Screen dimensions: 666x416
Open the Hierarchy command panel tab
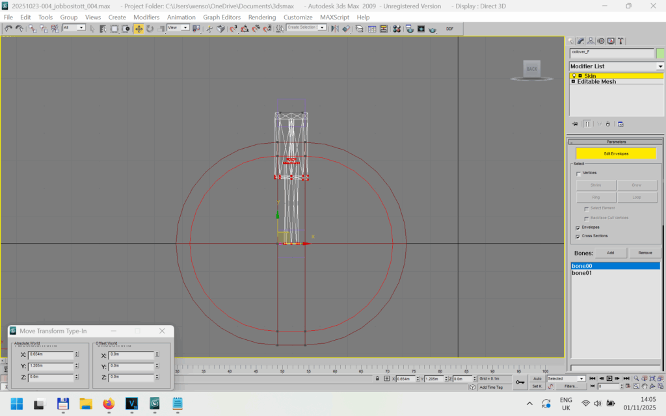tap(592, 41)
